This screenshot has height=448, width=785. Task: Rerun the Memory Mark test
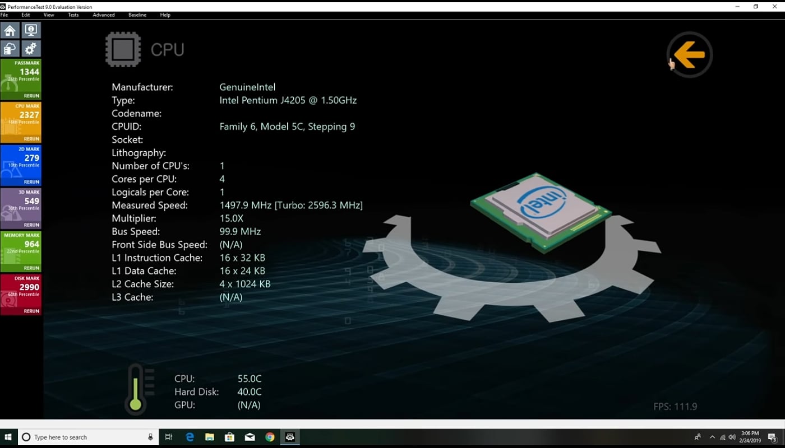(31, 268)
